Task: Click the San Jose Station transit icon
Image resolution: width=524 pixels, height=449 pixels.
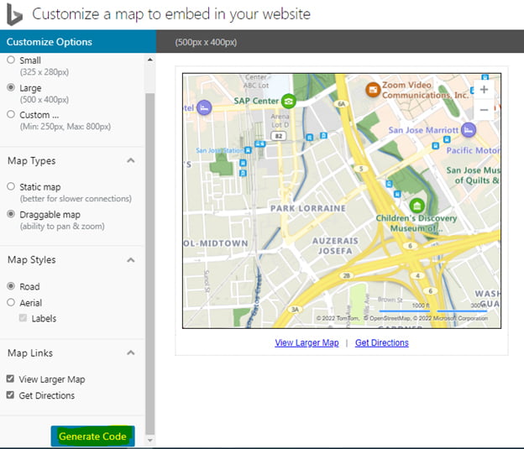Action: point(248,150)
